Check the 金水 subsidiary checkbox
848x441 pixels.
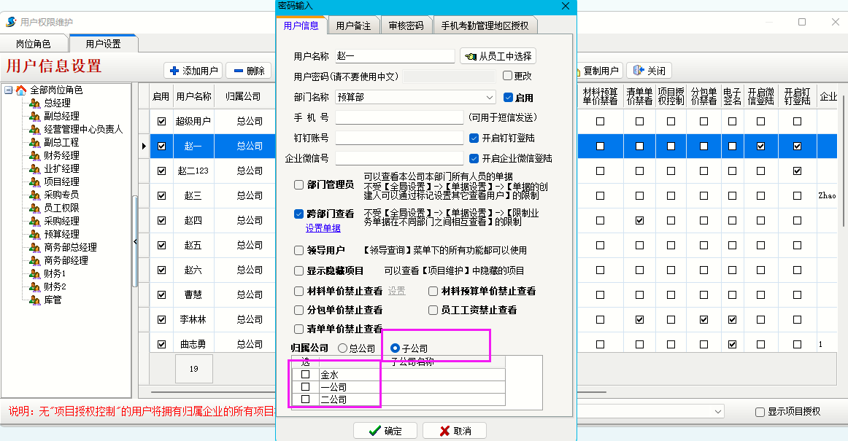[306, 375]
